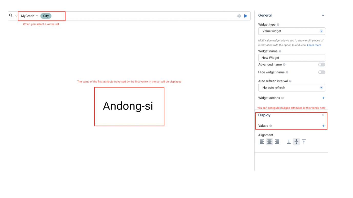353x198 pixels.
Task: Select center horizontal alignment
Action: tap(269, 142)
